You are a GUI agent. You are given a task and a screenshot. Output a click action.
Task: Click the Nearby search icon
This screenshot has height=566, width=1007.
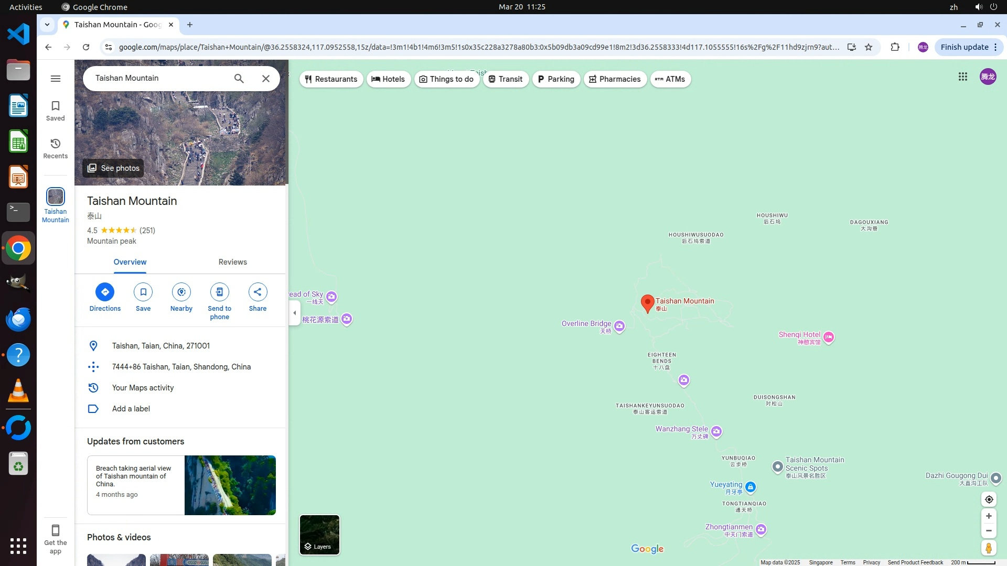pos(181,292)
